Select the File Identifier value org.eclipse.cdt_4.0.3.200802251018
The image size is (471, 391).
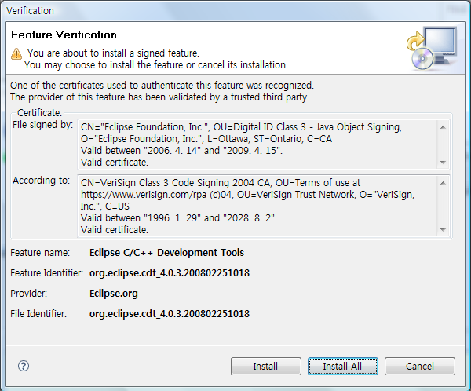pos(170,314)
